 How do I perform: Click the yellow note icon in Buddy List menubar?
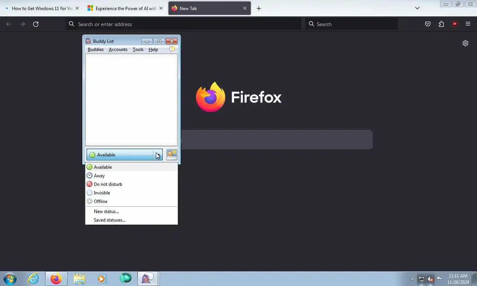pyautogui.click(x=172, y=49)
